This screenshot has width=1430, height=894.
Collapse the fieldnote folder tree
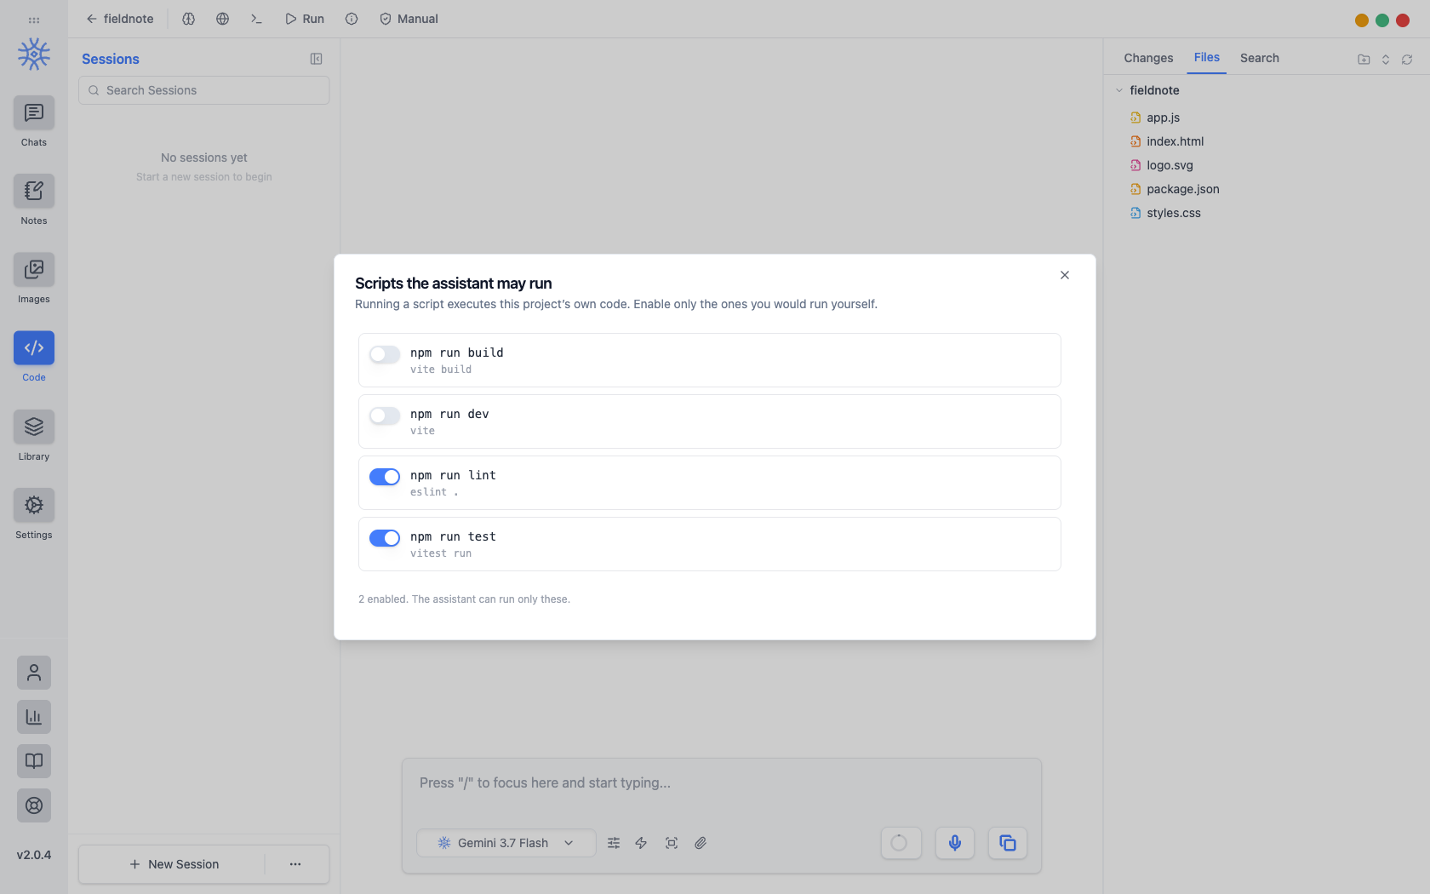coord(1119,90)
